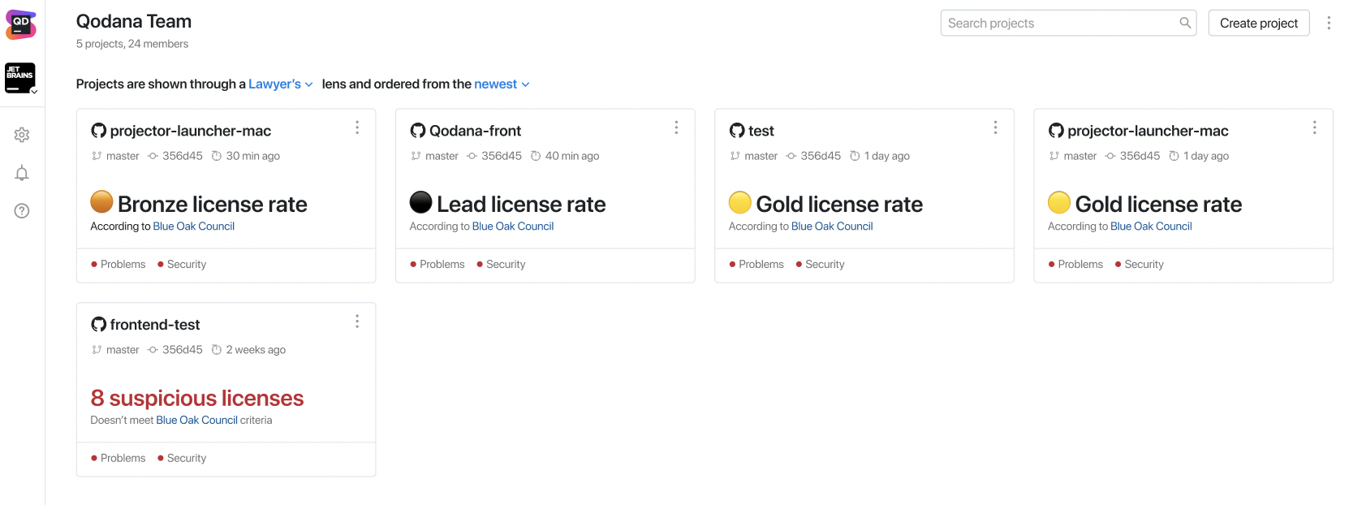The width and height of the screenshot is (1349, 505).
Task: Open Blue Oak Council link on test card
Action: [x=832, y=227]
